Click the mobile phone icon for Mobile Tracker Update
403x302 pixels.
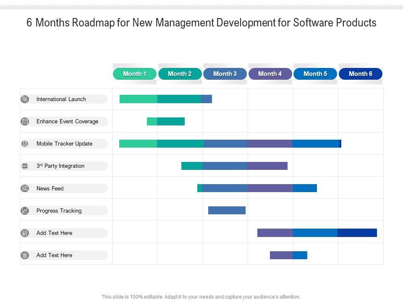point(25,144)
